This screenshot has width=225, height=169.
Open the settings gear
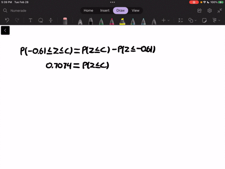click(x=210, y=10)
